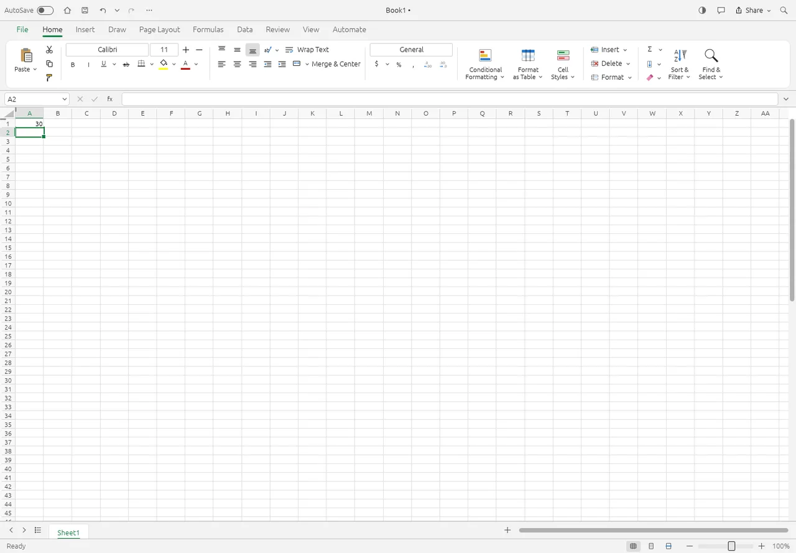Open Sort & Filter
796x553 pixels.
tap(680, 65)
